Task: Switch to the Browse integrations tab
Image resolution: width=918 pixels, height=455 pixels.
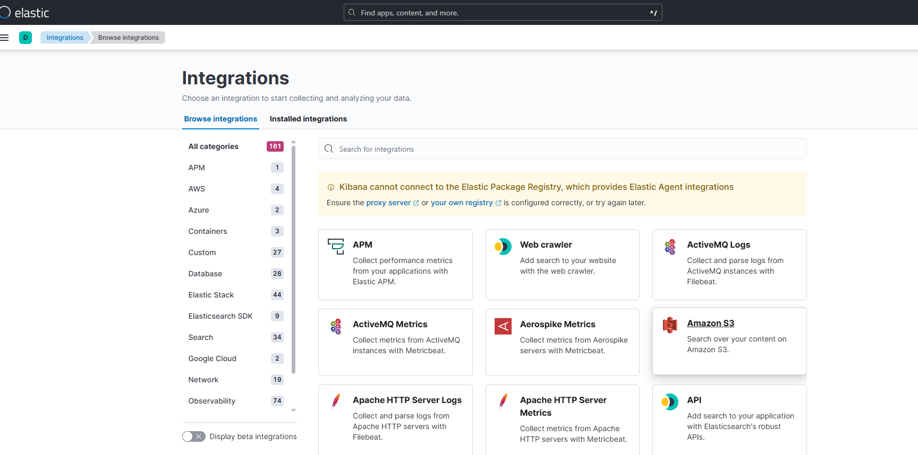Action: (220, 119)
